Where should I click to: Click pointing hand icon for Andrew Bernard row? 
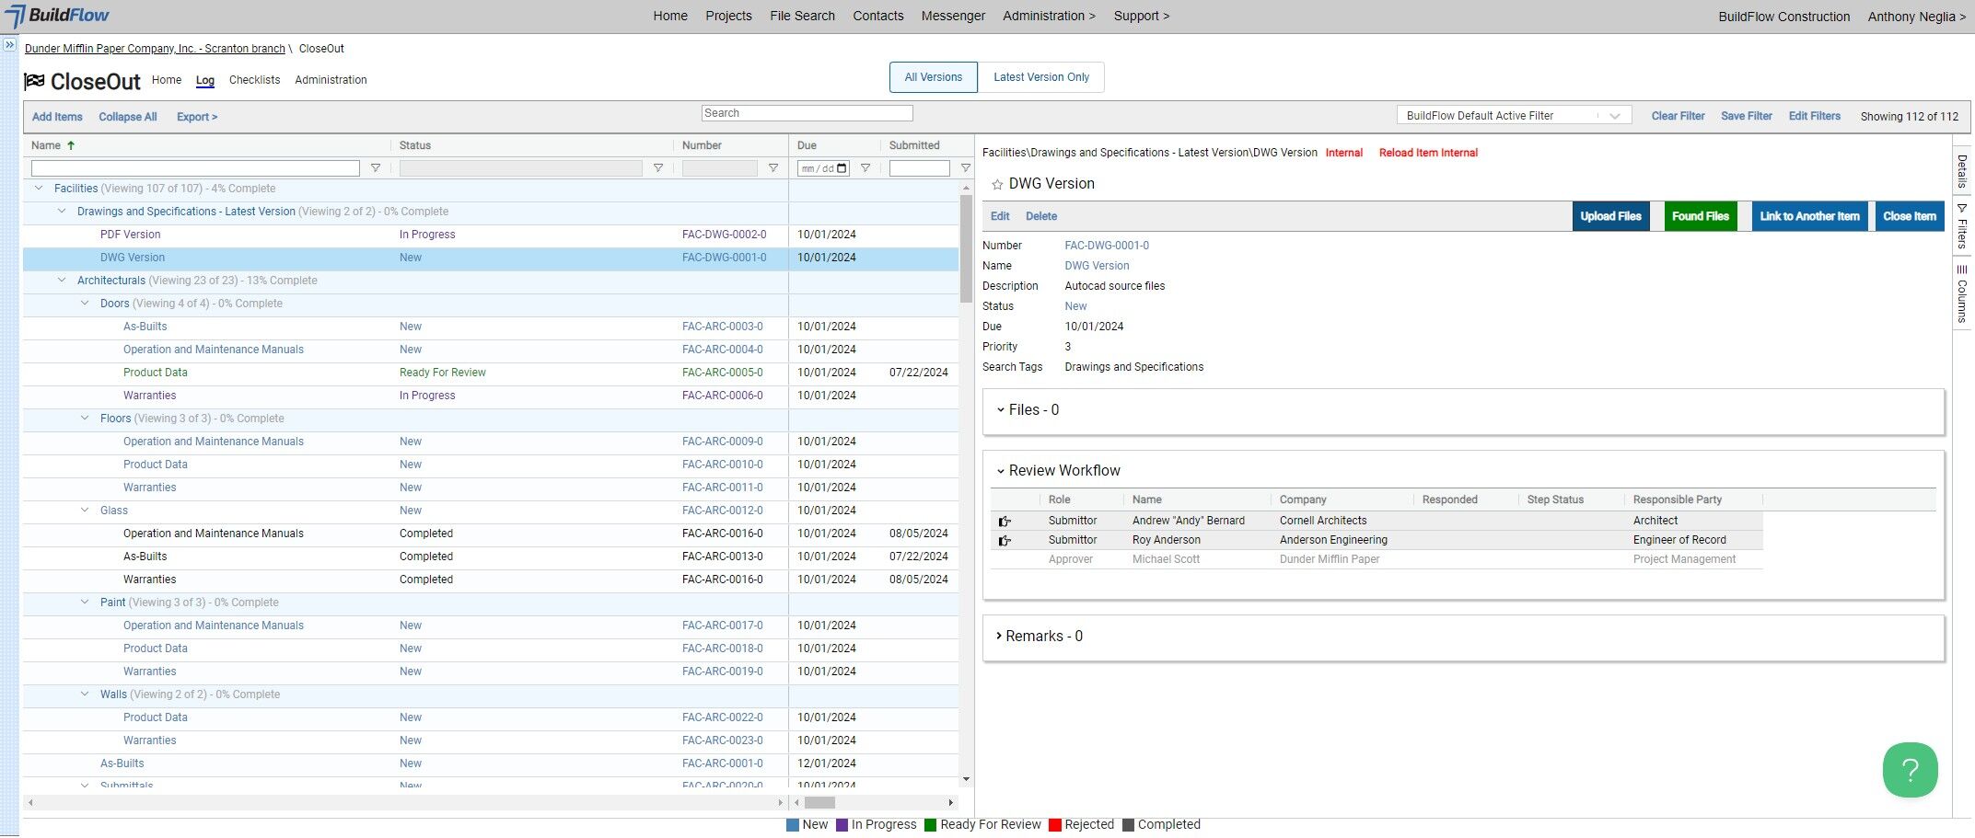point(1005,522)
